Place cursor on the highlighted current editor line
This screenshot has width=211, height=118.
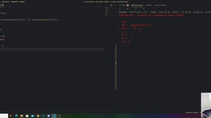(52, 49)
